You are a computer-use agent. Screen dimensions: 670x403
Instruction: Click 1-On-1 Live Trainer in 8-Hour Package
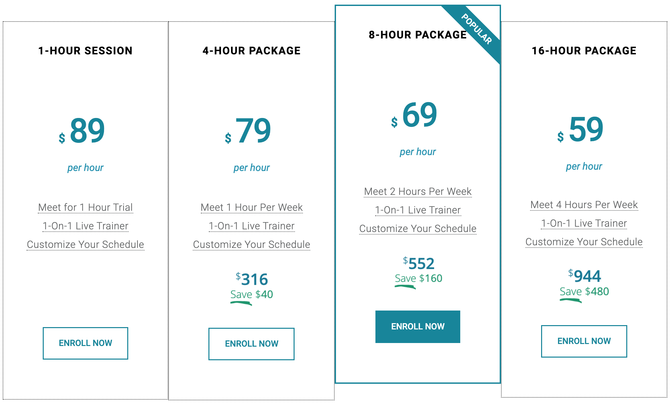tap(418, 210)
